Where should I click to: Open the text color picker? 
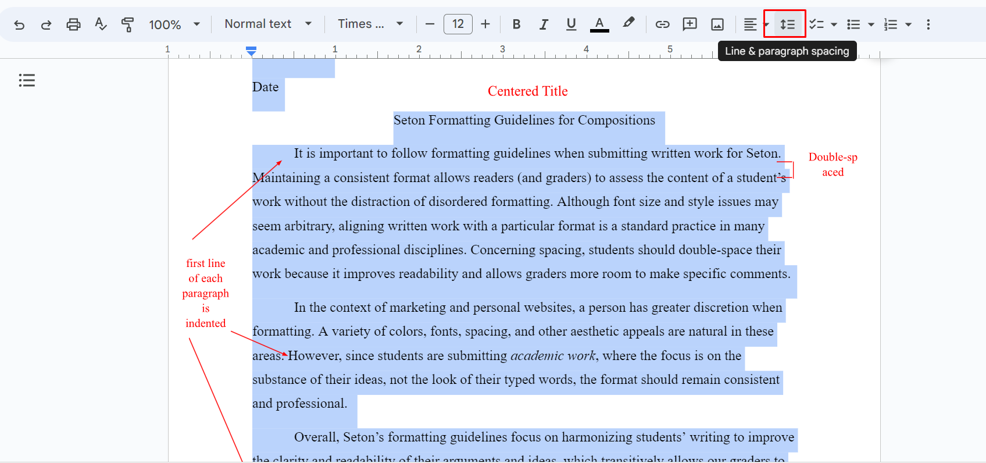pos(599,24)
